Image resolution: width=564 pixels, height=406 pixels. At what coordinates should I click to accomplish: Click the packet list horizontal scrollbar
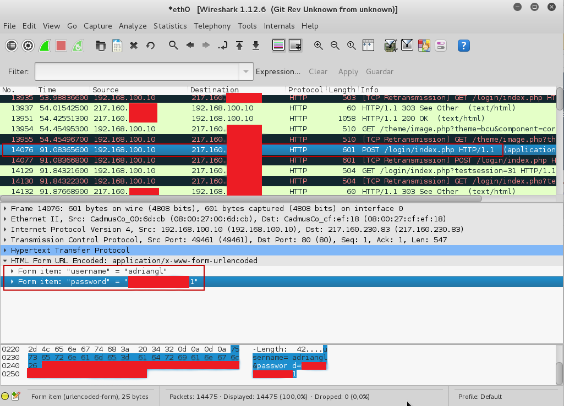click(x=241, y=199)
